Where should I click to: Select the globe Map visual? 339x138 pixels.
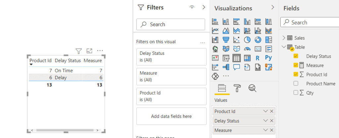[215, 49]
